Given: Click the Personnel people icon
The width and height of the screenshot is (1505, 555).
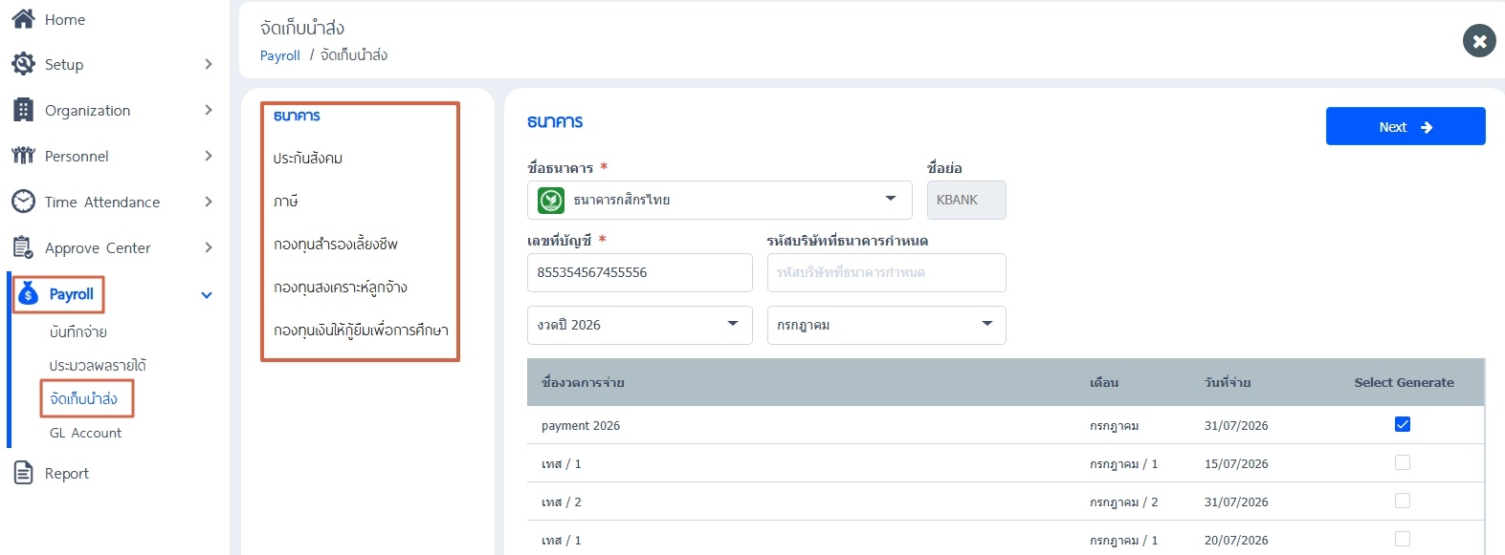Looking at the screenshot, I should click(x=23, y=156).
